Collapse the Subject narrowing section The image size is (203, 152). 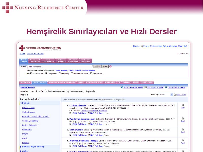[x=21, y=103]
